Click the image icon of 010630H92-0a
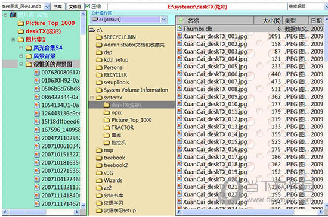 point(37,80)
